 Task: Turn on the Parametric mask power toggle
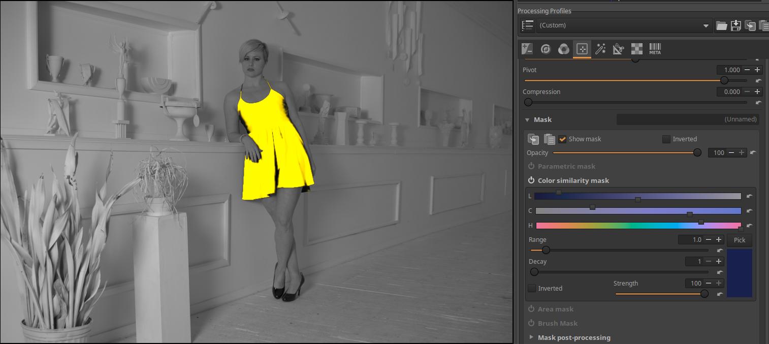[x=531, y=166]
